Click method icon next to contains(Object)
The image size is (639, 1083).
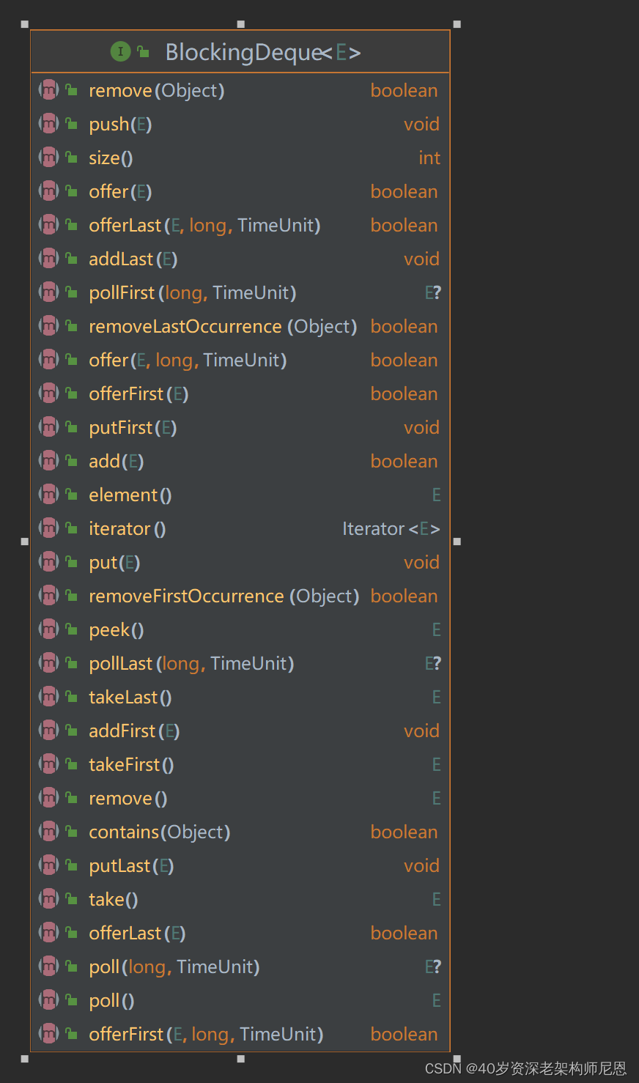(x=48, y=832)
